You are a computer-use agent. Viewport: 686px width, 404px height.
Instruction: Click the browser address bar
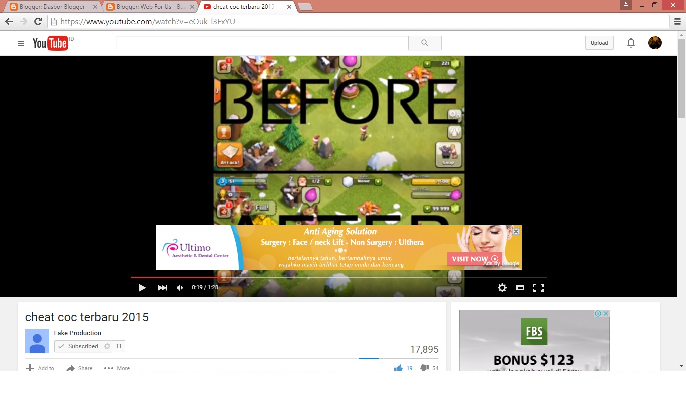coord(359,22)
